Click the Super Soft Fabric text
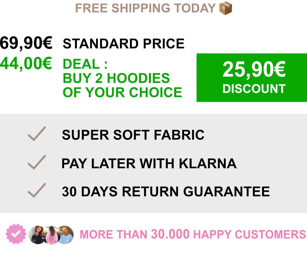The image size is (307, 256). tap(133, 135)
